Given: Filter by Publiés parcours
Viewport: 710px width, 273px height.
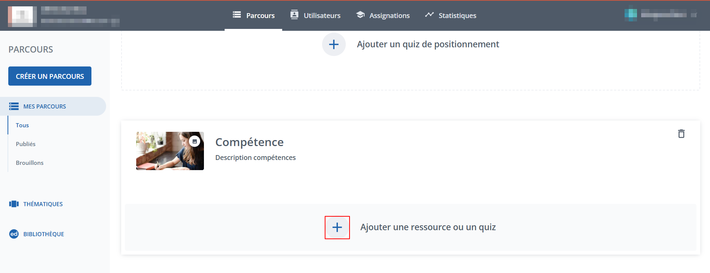Looking at the screenshot, I should 26,144.
